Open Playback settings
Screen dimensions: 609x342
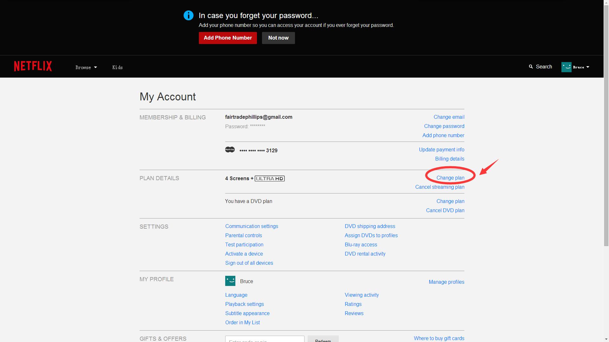[x=245, y=304]
